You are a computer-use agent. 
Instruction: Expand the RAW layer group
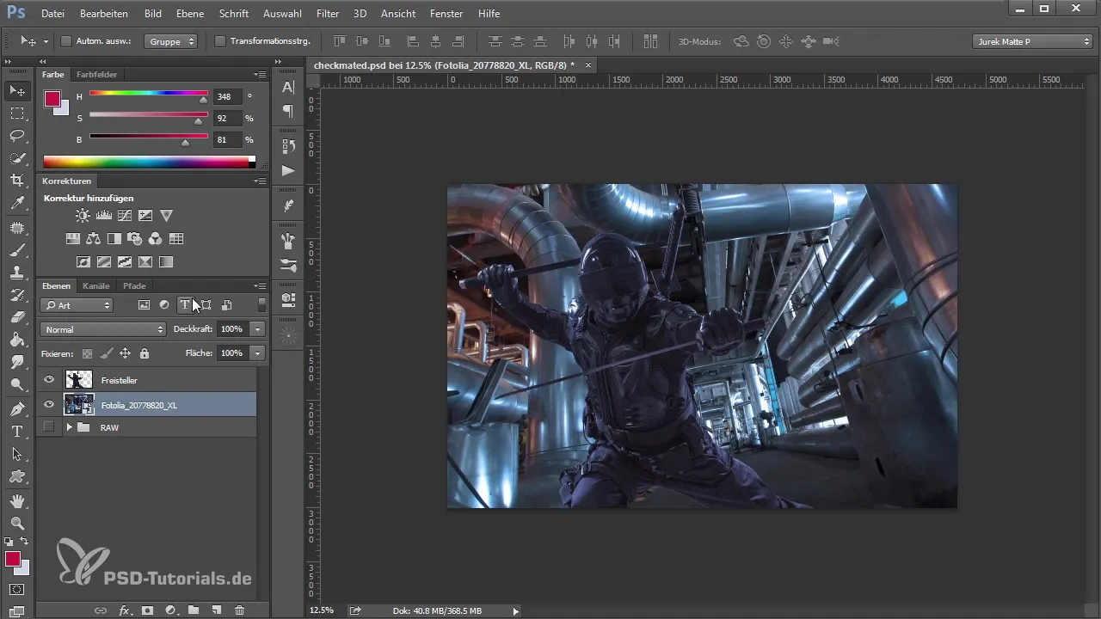[x=70, y=427]
